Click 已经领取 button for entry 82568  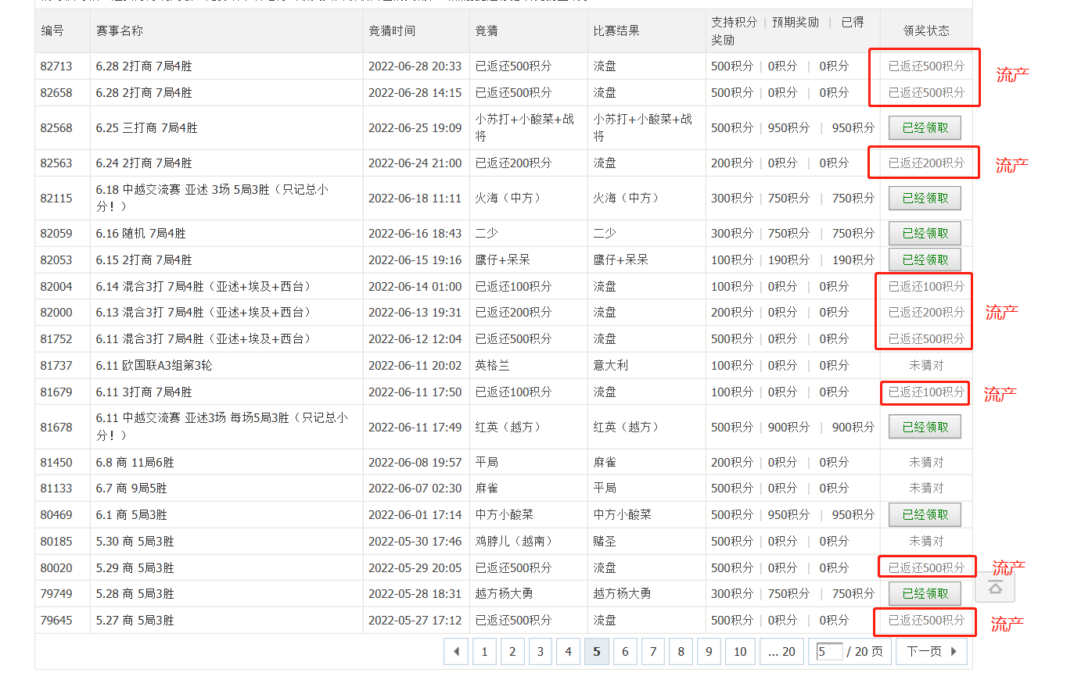pyautogui.click(x=925, y=128)
